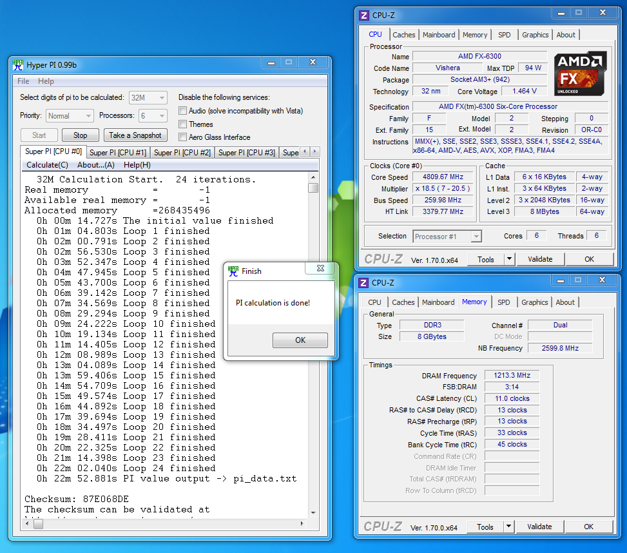Click the top CPU-Z window Z icon
This screenshot has height=553, width=627.
click(364, 15)
